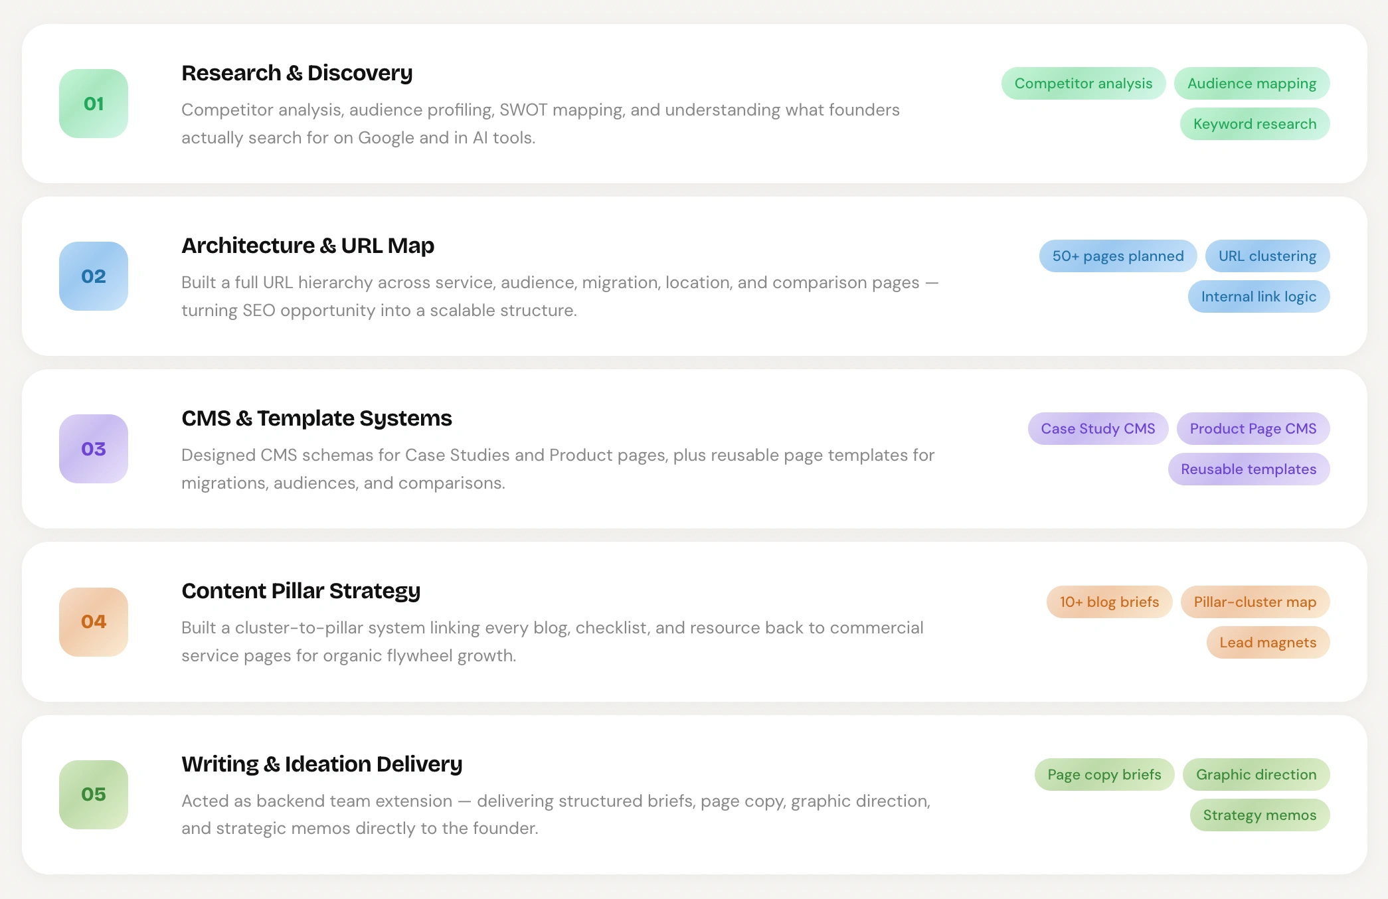Click the Internal link logic tag

[x=1258, y=297]
